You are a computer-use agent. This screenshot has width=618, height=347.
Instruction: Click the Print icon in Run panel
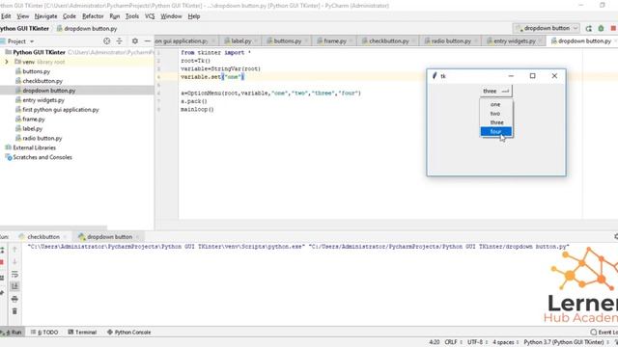14,299
